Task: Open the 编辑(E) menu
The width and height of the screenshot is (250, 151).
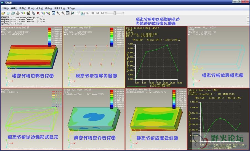Action: pos(14,8)
